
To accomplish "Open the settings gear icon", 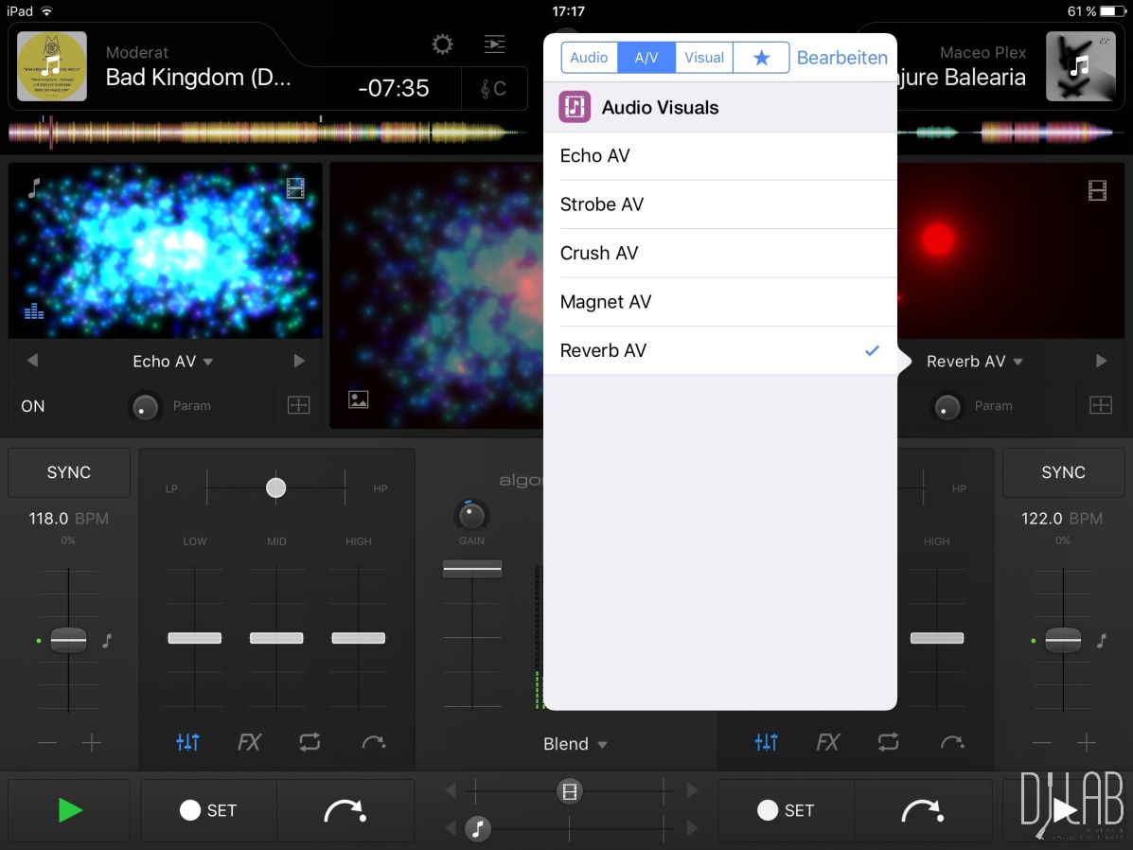I will (x=442, y=44).
